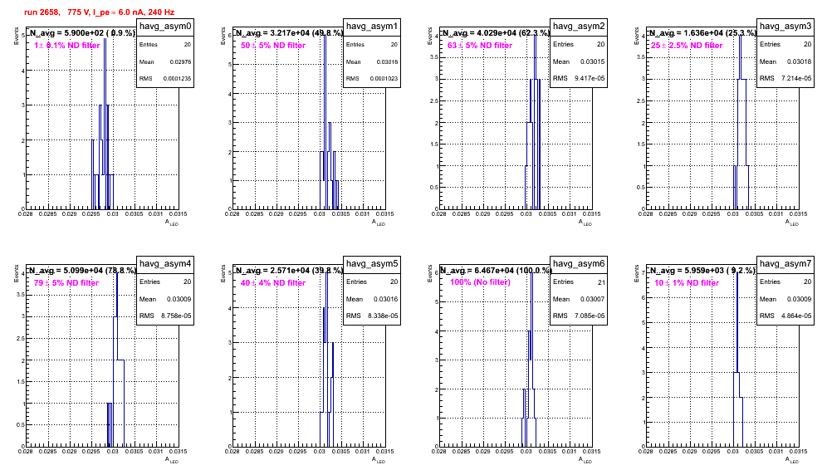Click N_avg = 3.217e+04 plot title
Viewport: 827px width, 475px height.
(x=289, y=32)
